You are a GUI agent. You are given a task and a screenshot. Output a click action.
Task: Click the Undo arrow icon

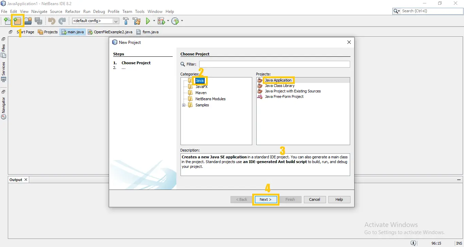[x=51, y=21]
